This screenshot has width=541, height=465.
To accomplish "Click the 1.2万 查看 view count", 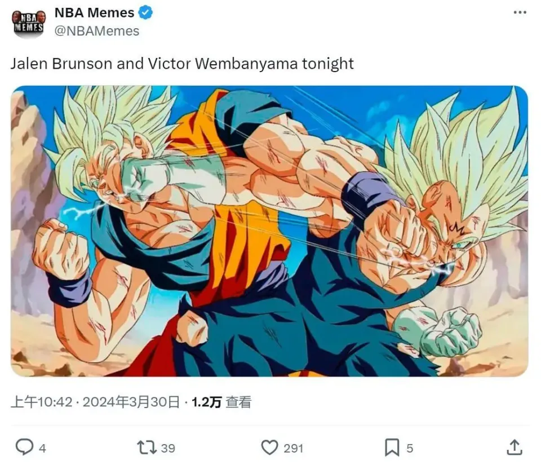I will pos(221,402).
